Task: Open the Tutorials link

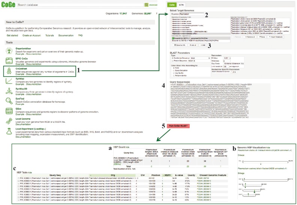Action: [47, 35]
